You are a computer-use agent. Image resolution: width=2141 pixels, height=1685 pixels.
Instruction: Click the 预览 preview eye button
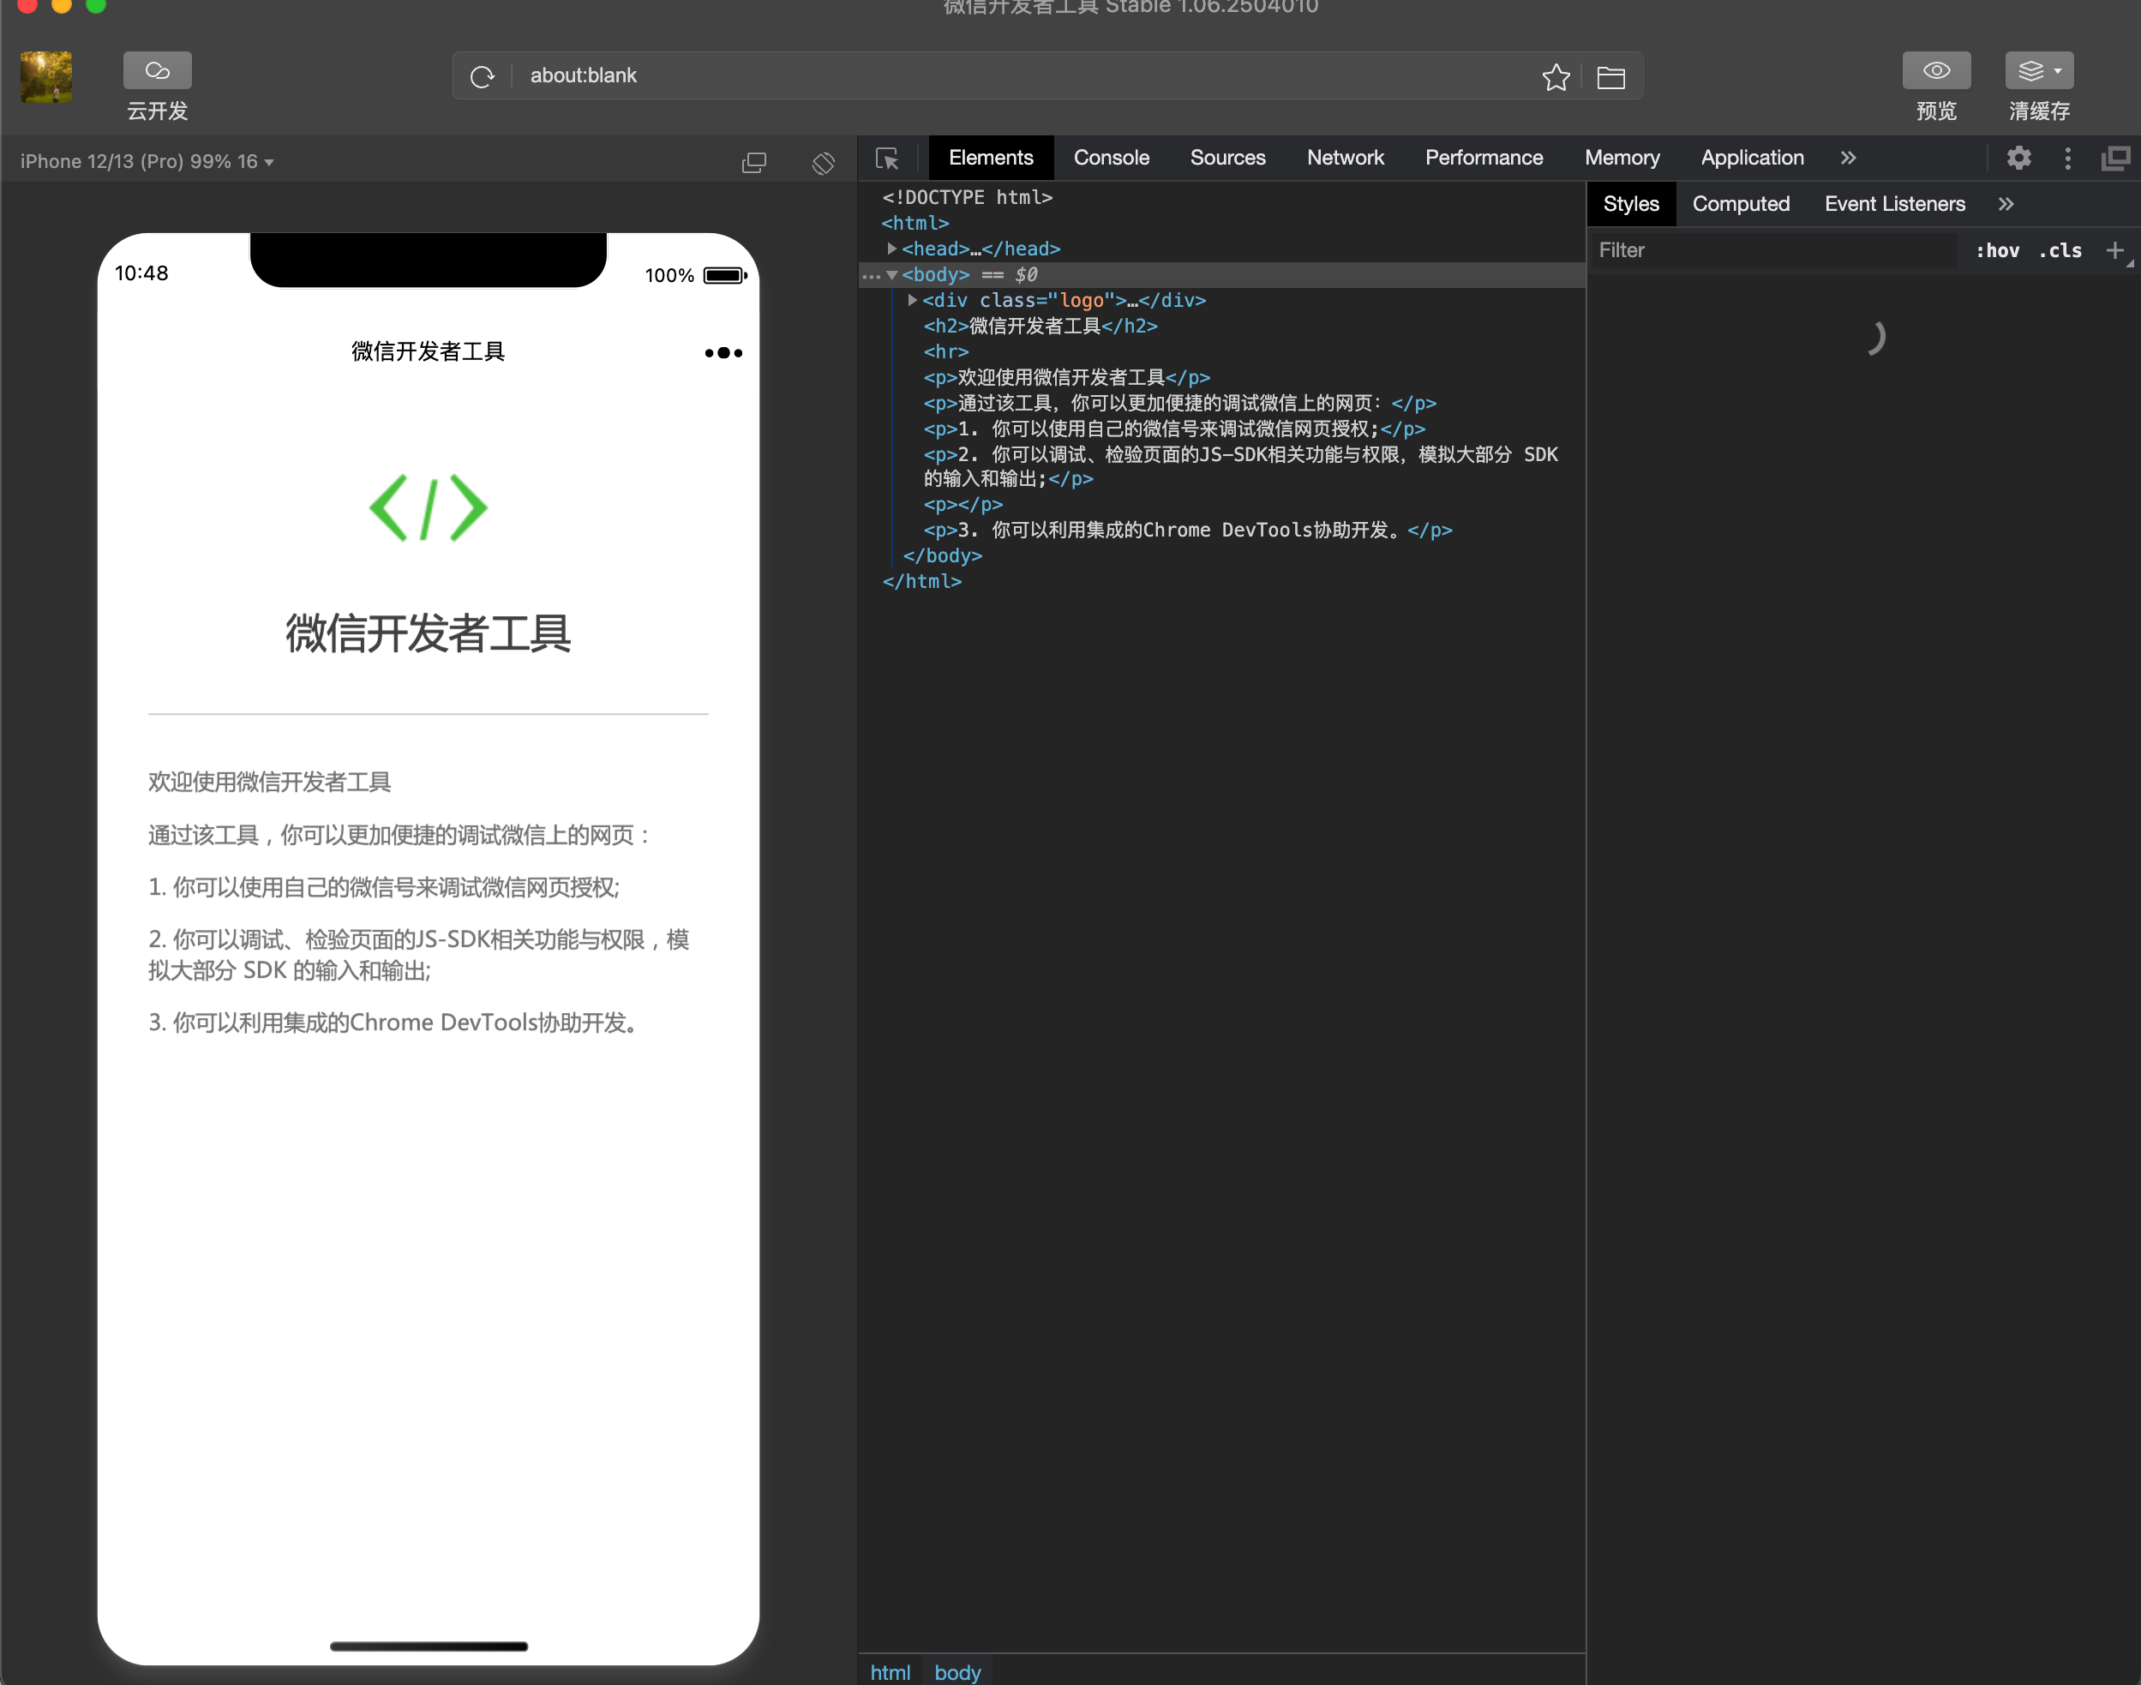[x=1937, y=71]
